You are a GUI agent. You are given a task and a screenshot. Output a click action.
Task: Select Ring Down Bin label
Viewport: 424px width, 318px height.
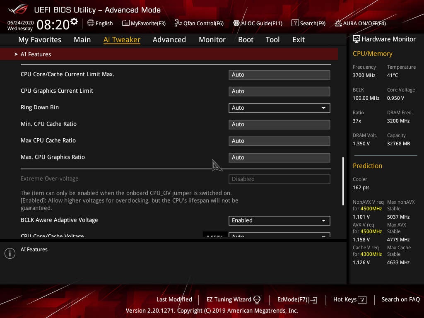[40, 107]
